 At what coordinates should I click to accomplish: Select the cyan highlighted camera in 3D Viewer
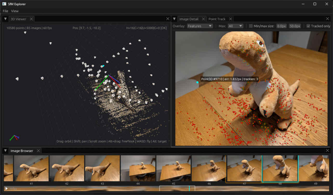(x=103, y=66)
